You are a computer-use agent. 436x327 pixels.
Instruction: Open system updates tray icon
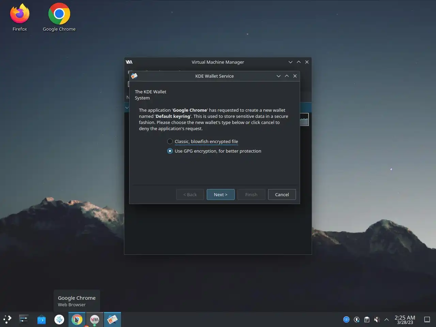click(357, 320)
